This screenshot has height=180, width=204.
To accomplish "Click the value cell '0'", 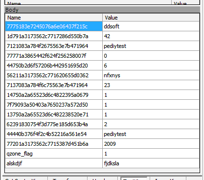I will pos(151,56).
